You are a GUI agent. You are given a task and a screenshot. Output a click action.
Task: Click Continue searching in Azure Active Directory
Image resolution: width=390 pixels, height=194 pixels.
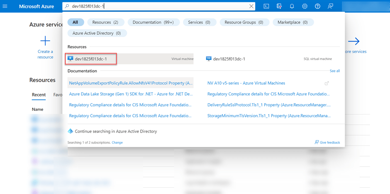pyautogui.click(x=116, y=131)
